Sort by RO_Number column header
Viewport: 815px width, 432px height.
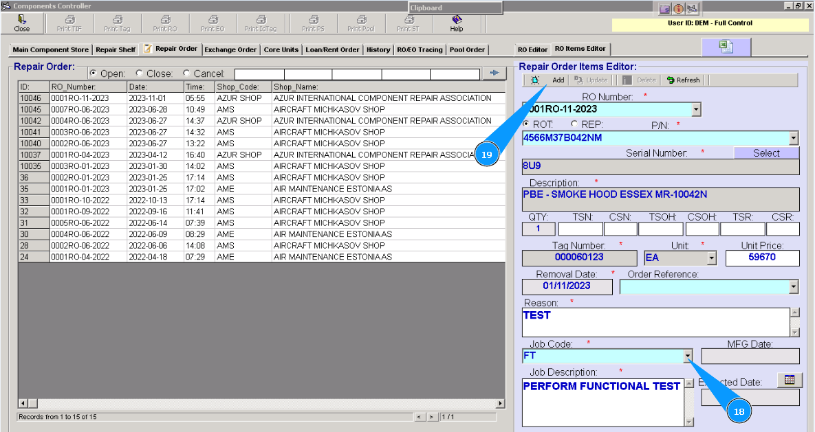tap(88, 87)
